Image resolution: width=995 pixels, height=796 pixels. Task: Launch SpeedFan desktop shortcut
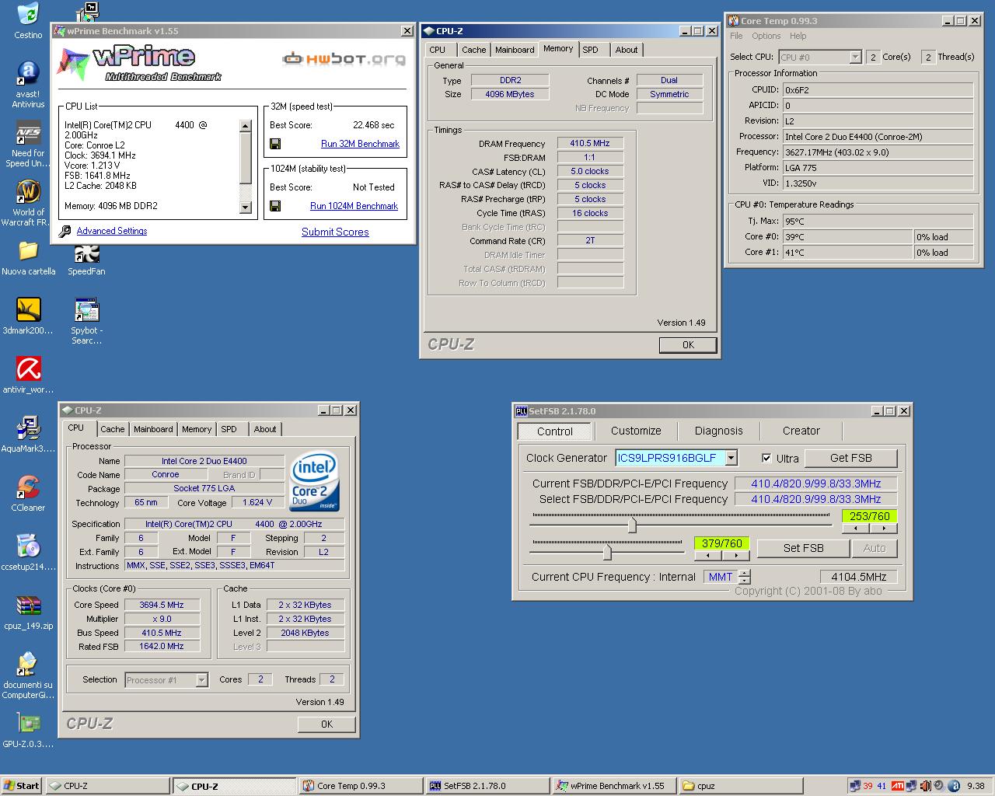[x=86, y=260]
